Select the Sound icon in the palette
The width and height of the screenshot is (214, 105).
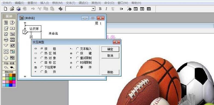pos(13,45)
